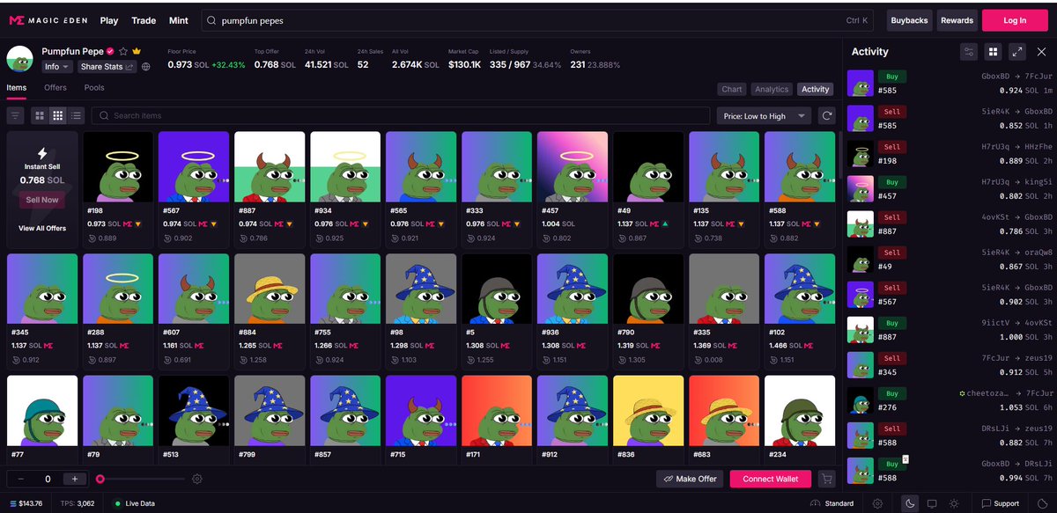Enable light mode sun icon

point(954,503)
